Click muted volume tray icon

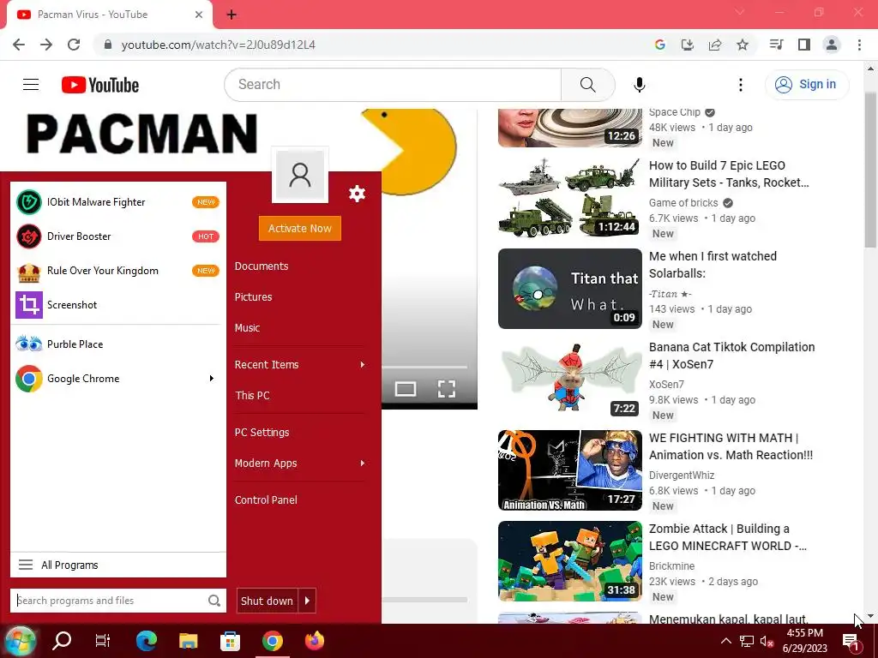pyautogui.click(x=767, y=641)
